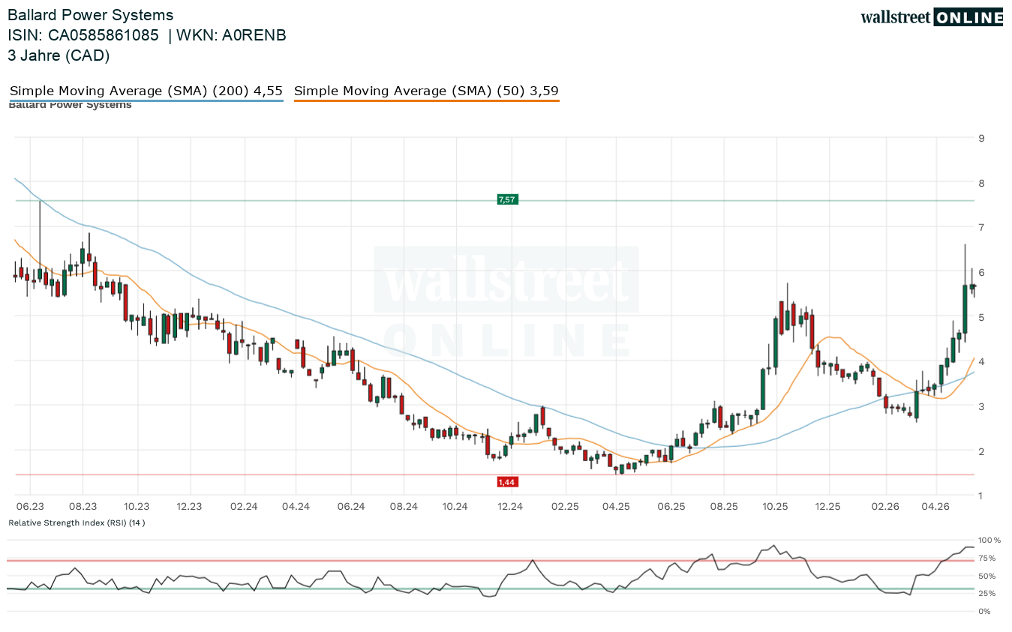Click the price axis value 1

[x=981, y=496]
